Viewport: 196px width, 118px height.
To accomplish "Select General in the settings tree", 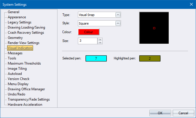I will click(x=14, y=12).
